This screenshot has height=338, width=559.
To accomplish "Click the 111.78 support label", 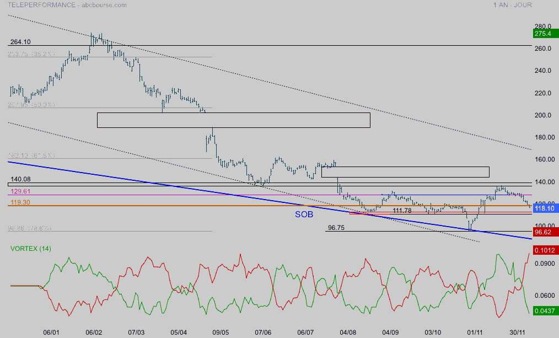I will (x=402, y=211).
